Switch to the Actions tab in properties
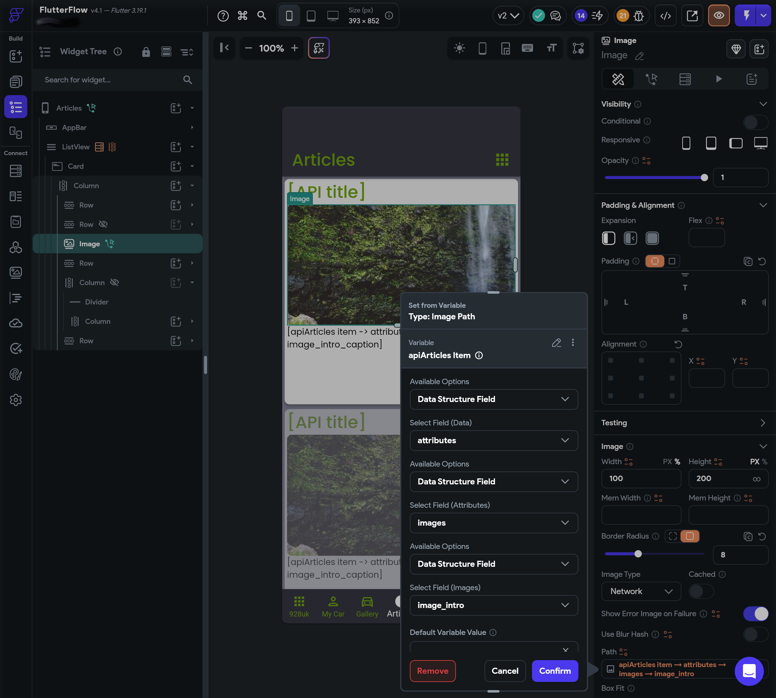Image resolution: width=776 pixels, height=698 pixels. click(x=651, y=79)
